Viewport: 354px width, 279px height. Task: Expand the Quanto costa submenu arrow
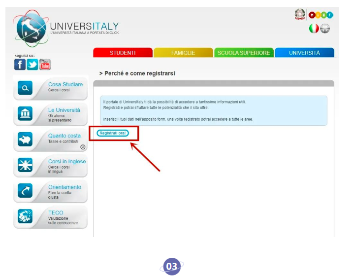pyautogui.click(x=83, y=147)
